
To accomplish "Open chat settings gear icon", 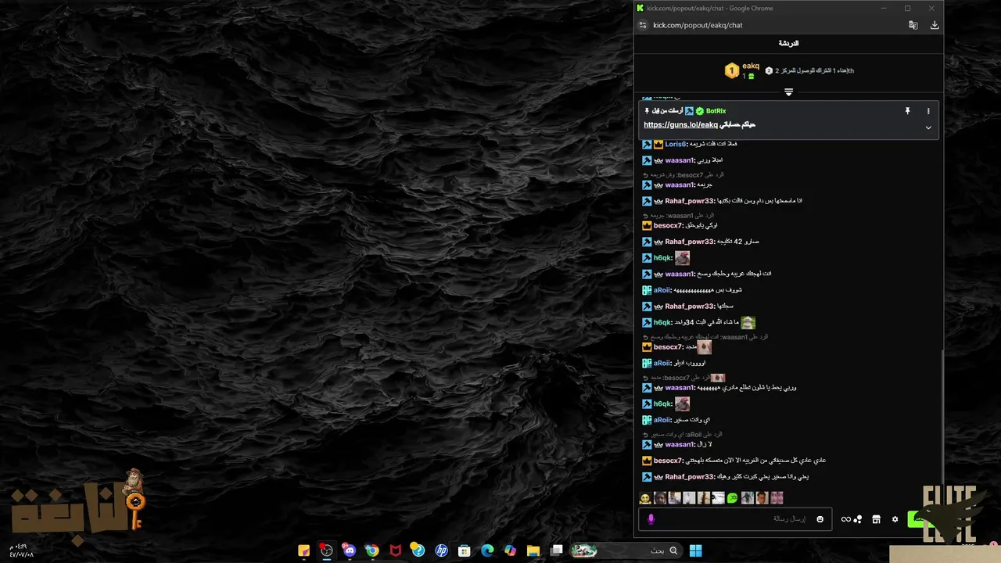I will point(895,519).
